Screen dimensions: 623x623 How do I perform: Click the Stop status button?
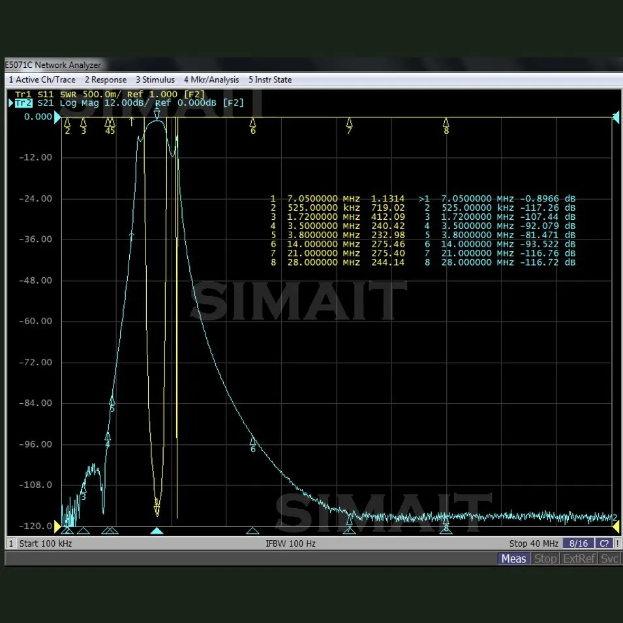click(x=545, y=558)
